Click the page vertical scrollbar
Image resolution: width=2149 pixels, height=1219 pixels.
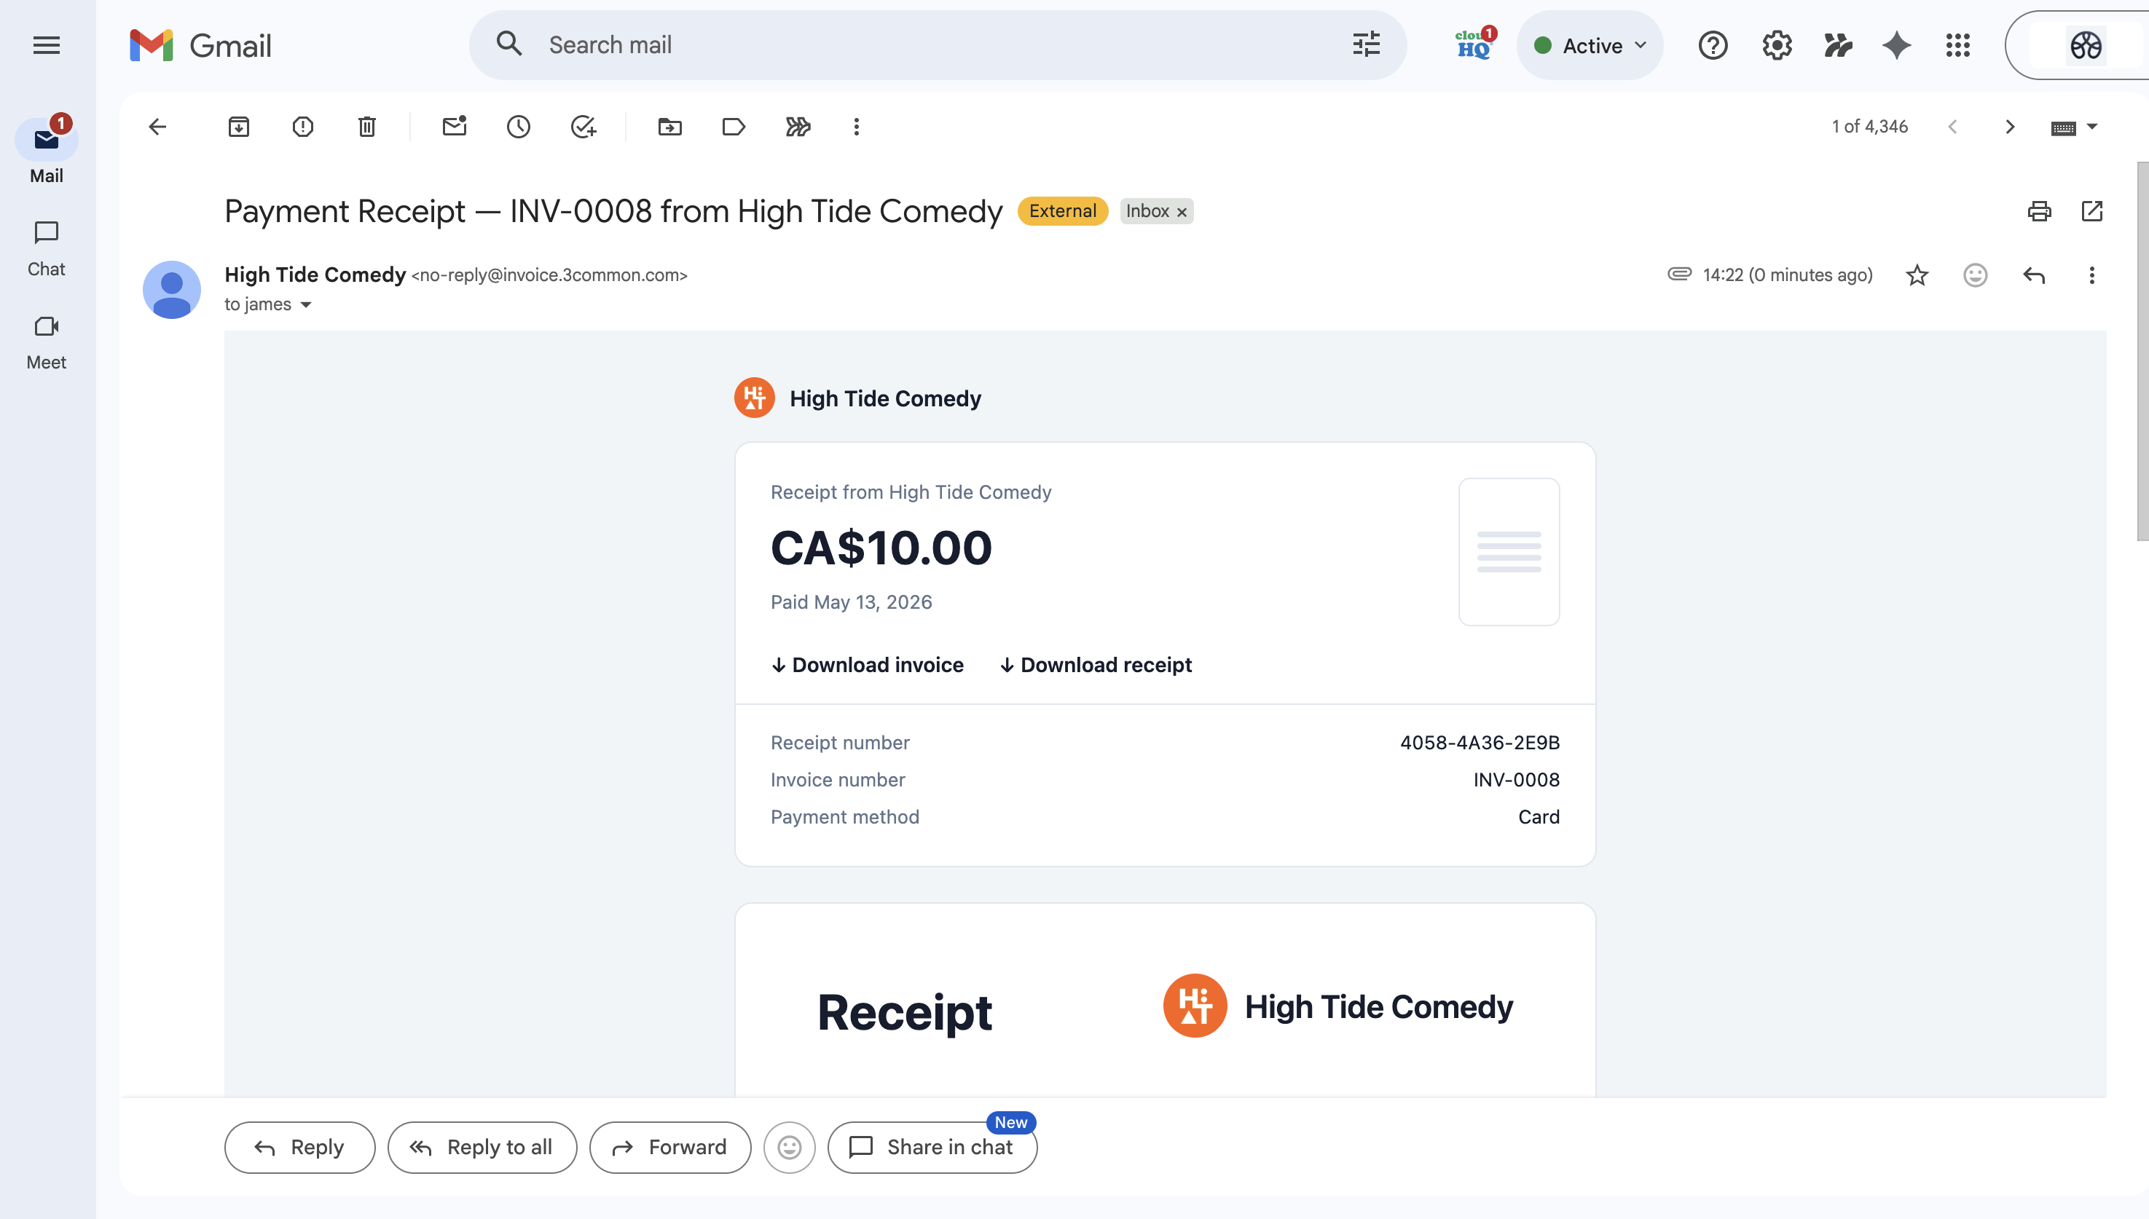(2142, 352)
